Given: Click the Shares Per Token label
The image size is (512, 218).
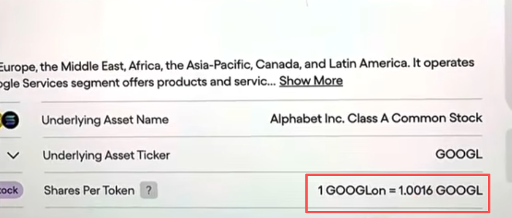Looking at the screenshot, I should point(89,190).
